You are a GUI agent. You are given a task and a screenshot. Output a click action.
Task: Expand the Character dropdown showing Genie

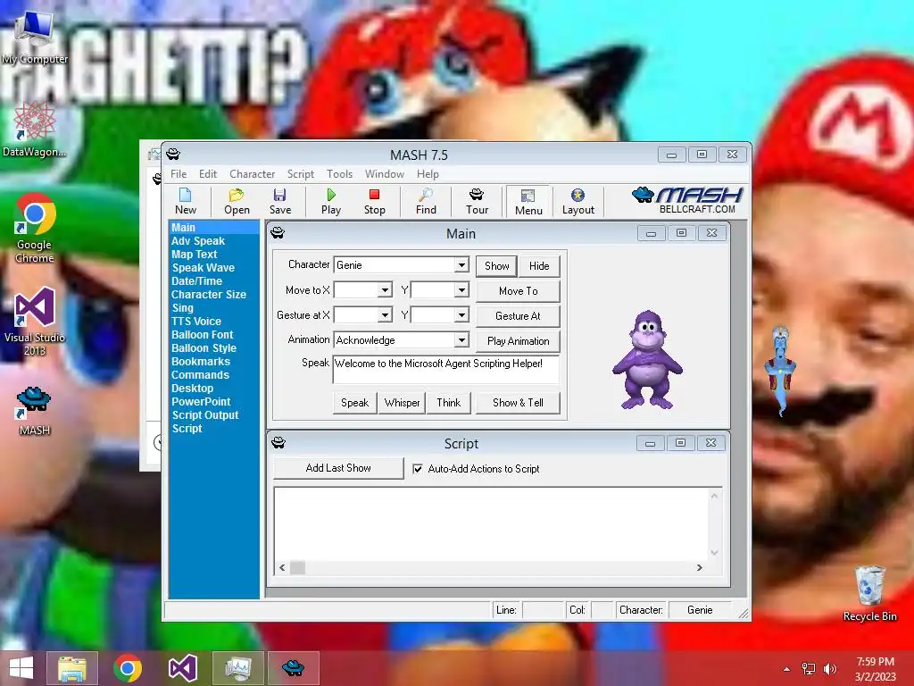click(461, 264)
